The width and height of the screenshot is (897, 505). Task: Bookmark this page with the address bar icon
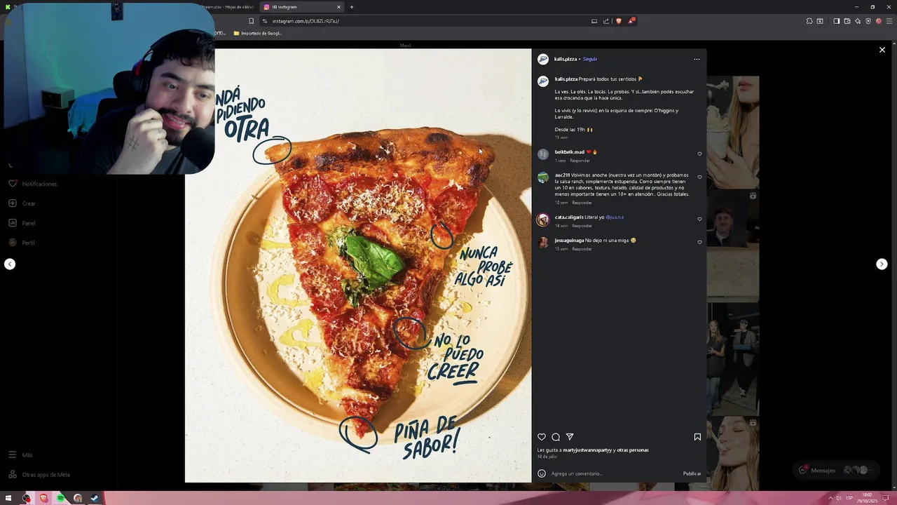coord(251,21)
